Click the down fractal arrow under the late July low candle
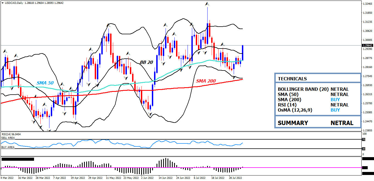The image size is (374, 181). (x=234, y=78)
